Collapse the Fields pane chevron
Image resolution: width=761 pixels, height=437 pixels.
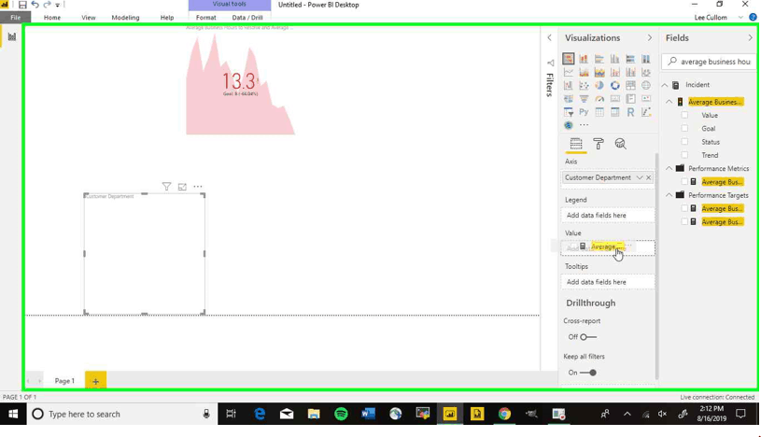coord(751,38)
